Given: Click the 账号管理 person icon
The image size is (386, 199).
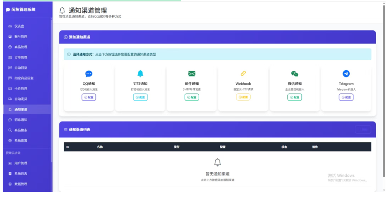Looking at the screenshot, I should click(x=10, y=37).
